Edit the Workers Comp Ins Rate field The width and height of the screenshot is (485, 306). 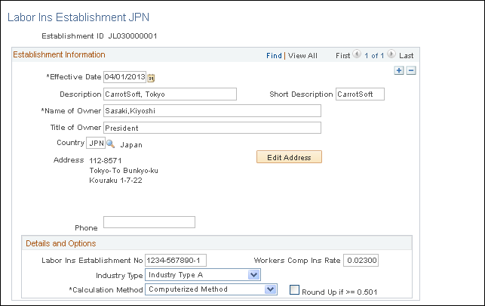point(361,260)
